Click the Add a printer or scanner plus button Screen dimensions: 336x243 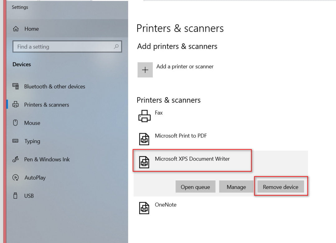click(x=145, y=70)
